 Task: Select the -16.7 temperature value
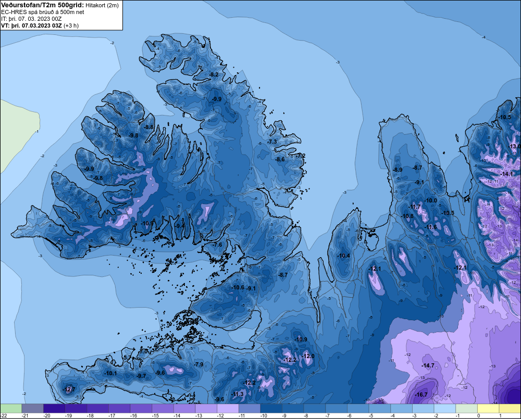point(421,395)
